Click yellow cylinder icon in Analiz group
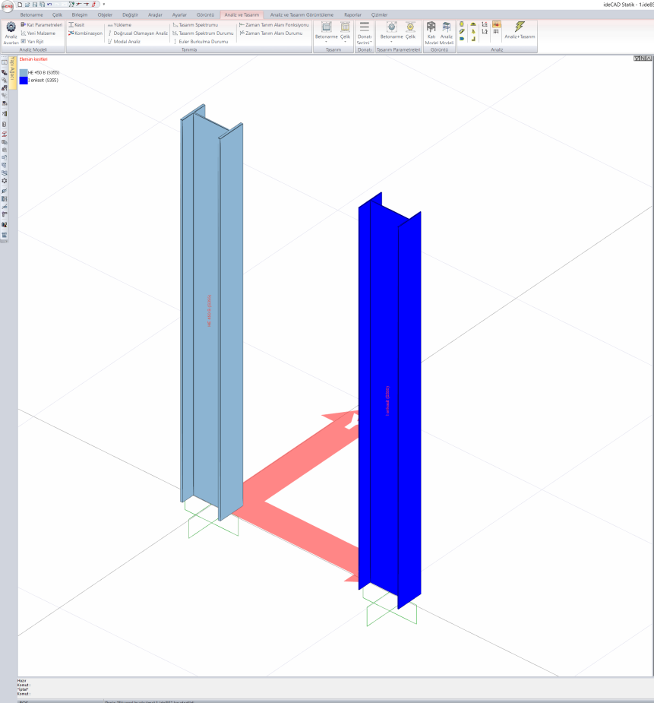The image size is (654, 703). tap(461, 24)
